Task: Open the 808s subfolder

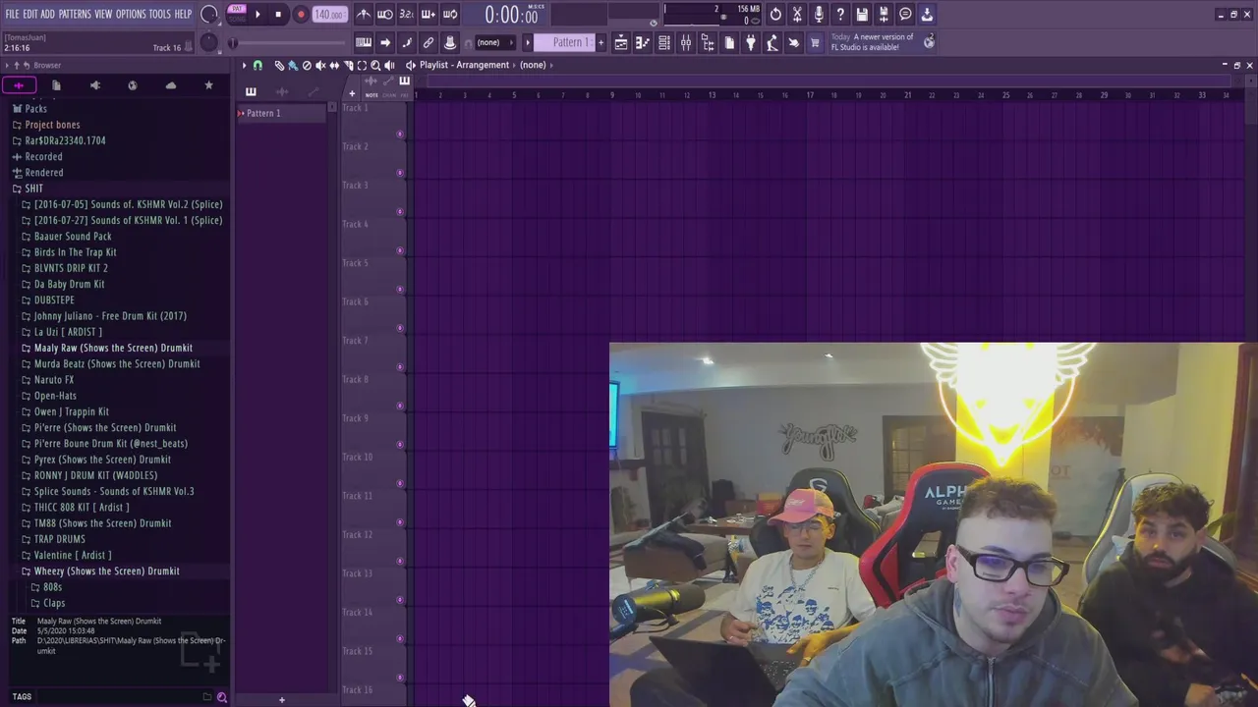Action: click(x=52, y=587)
